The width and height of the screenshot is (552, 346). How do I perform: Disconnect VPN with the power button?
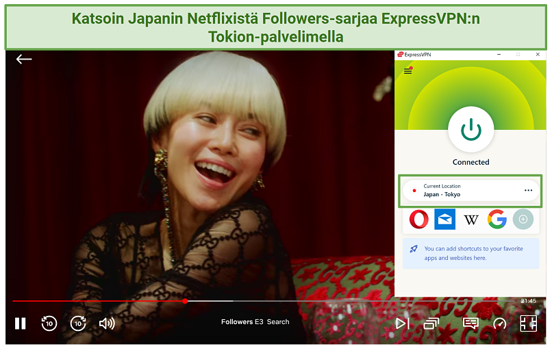click(471, 130)
